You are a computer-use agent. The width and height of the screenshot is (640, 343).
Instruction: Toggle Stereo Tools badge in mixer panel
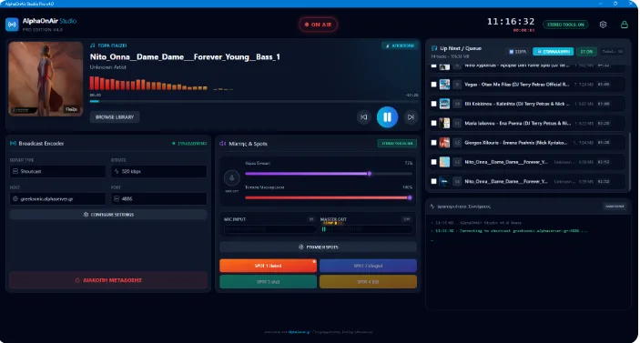click(397, 144)
